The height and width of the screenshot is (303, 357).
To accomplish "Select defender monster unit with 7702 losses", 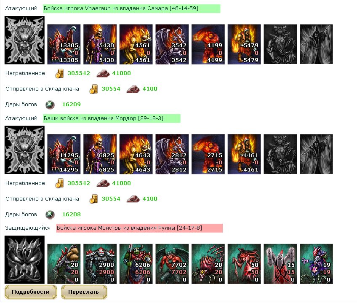I will tap(172, 264).
